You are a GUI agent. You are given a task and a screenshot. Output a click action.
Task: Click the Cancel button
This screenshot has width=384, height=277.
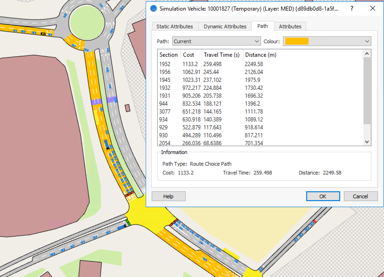click(360, 196)
